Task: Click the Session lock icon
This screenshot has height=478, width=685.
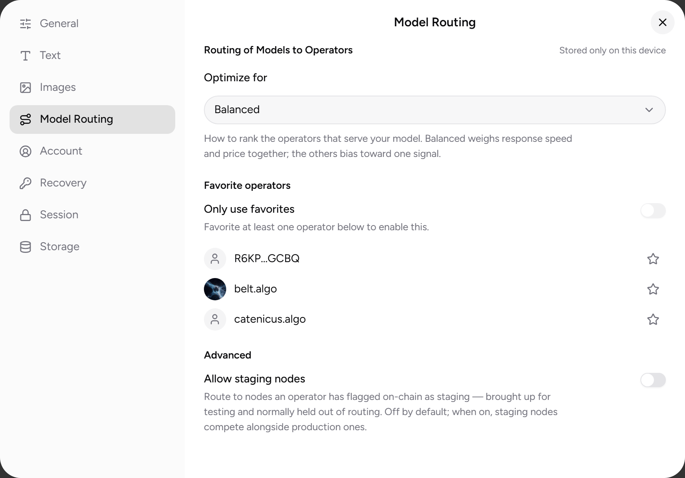Action: click(25, 215)
